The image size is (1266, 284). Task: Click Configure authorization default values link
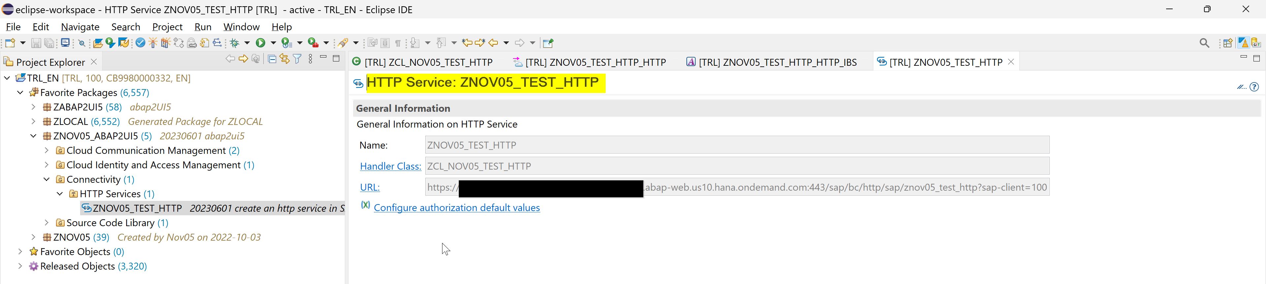pos(457,208)
